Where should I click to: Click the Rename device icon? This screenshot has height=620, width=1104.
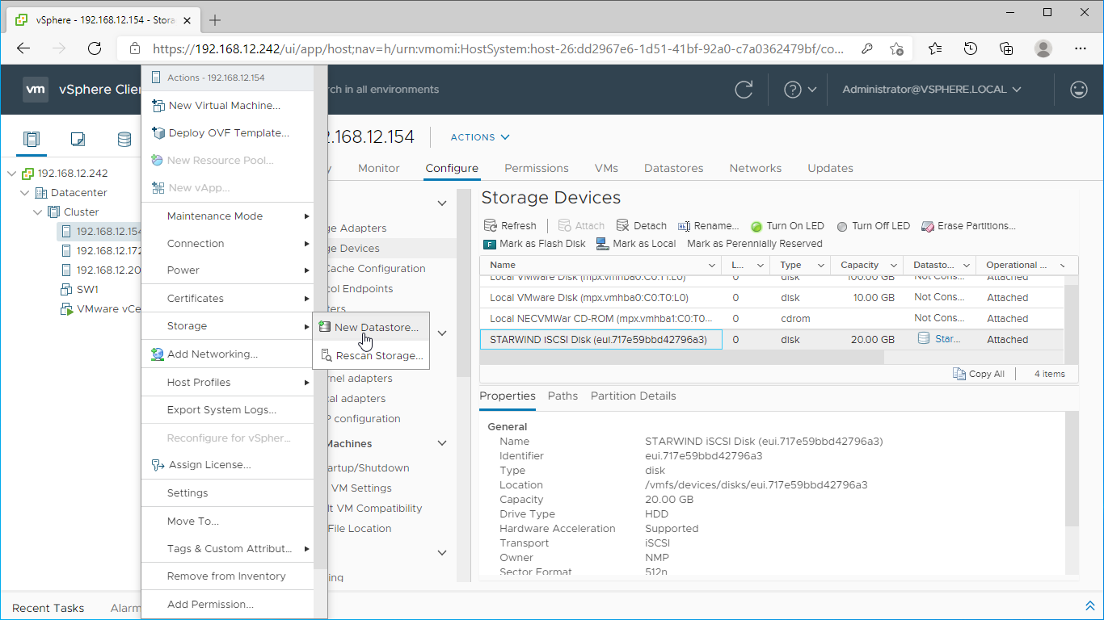coord(684,226)
